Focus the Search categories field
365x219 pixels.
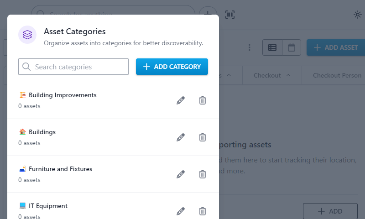point(73,67)
